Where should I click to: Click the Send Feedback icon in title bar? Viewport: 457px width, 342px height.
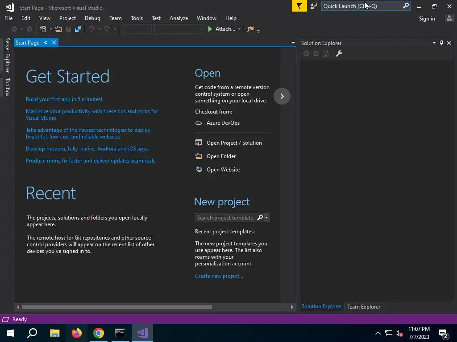click(314, 6)
